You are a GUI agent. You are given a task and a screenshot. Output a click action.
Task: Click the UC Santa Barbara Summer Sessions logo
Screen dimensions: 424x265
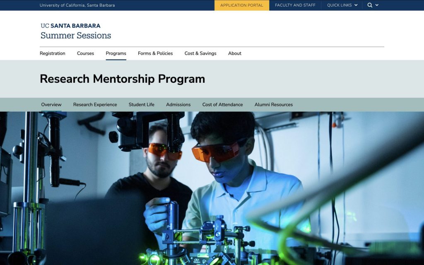tap(76, 31)
